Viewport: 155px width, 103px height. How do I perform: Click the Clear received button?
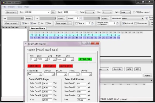11,23
